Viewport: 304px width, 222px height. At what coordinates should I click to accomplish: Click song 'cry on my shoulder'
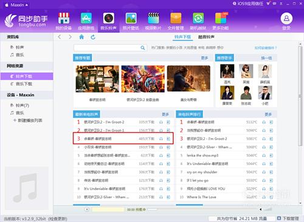point(202,172)
